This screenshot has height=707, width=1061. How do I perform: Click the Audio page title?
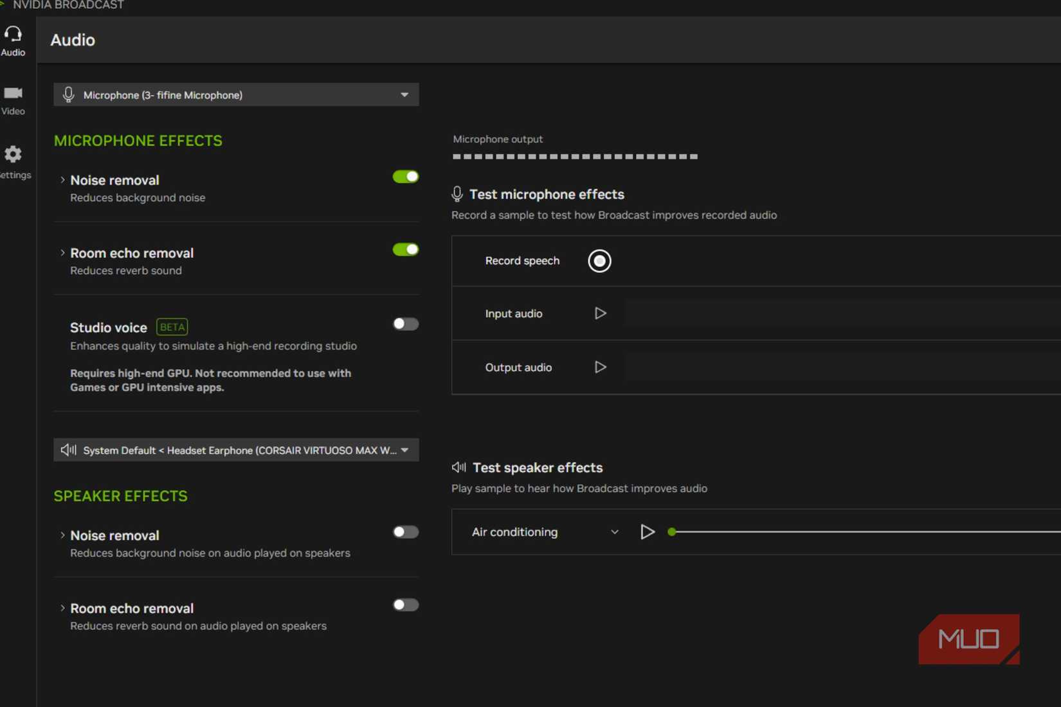point(73,40)
